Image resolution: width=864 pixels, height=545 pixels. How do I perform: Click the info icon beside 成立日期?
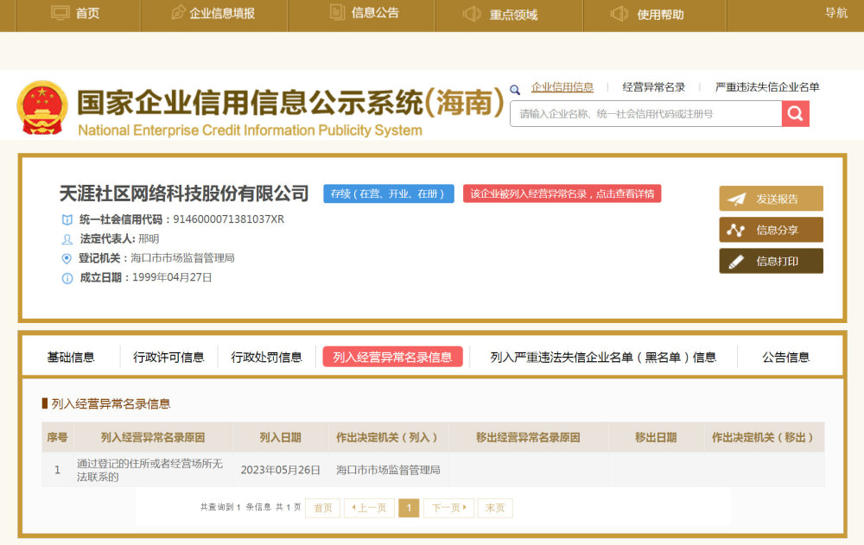[67, 278]
